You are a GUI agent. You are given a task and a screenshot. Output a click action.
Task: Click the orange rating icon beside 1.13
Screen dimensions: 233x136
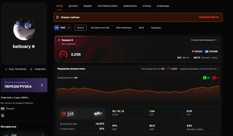click(64, 114)
